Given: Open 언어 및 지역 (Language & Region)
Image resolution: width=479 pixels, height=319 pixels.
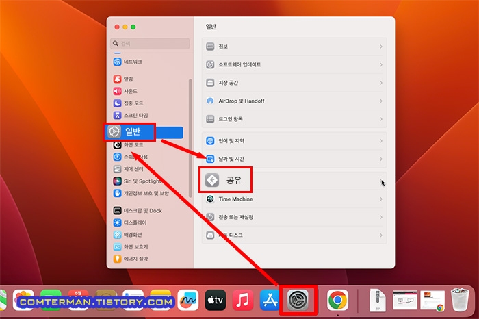Looking at the screenshot, I should coord(294,141).
